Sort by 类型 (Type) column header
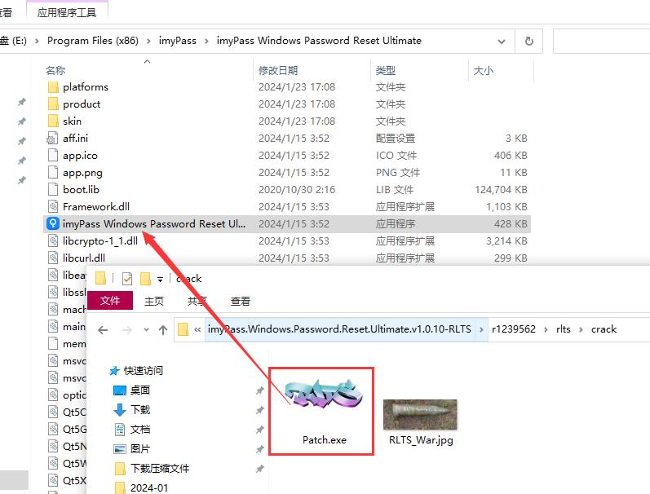Screen dimensions: 650x494 [x=386, y=70]
